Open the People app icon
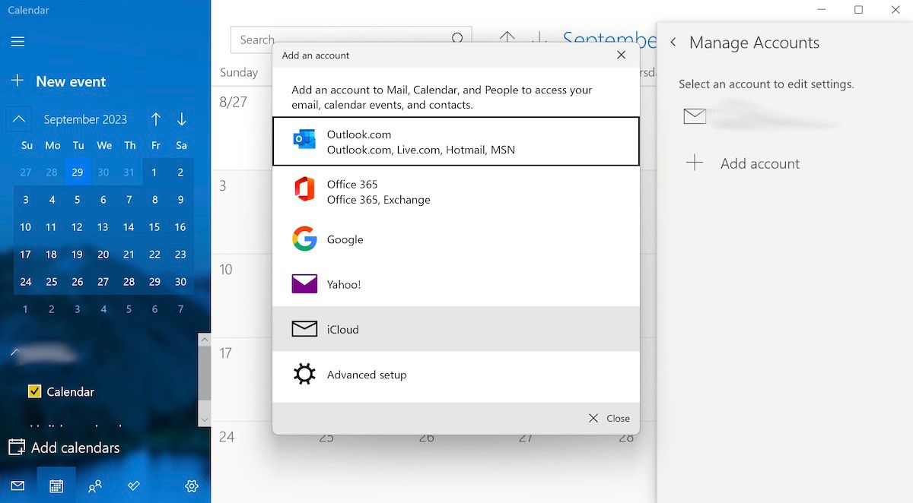Image resolution: width=913 pixels, height=503 pixels. click(x=95, y=486)
